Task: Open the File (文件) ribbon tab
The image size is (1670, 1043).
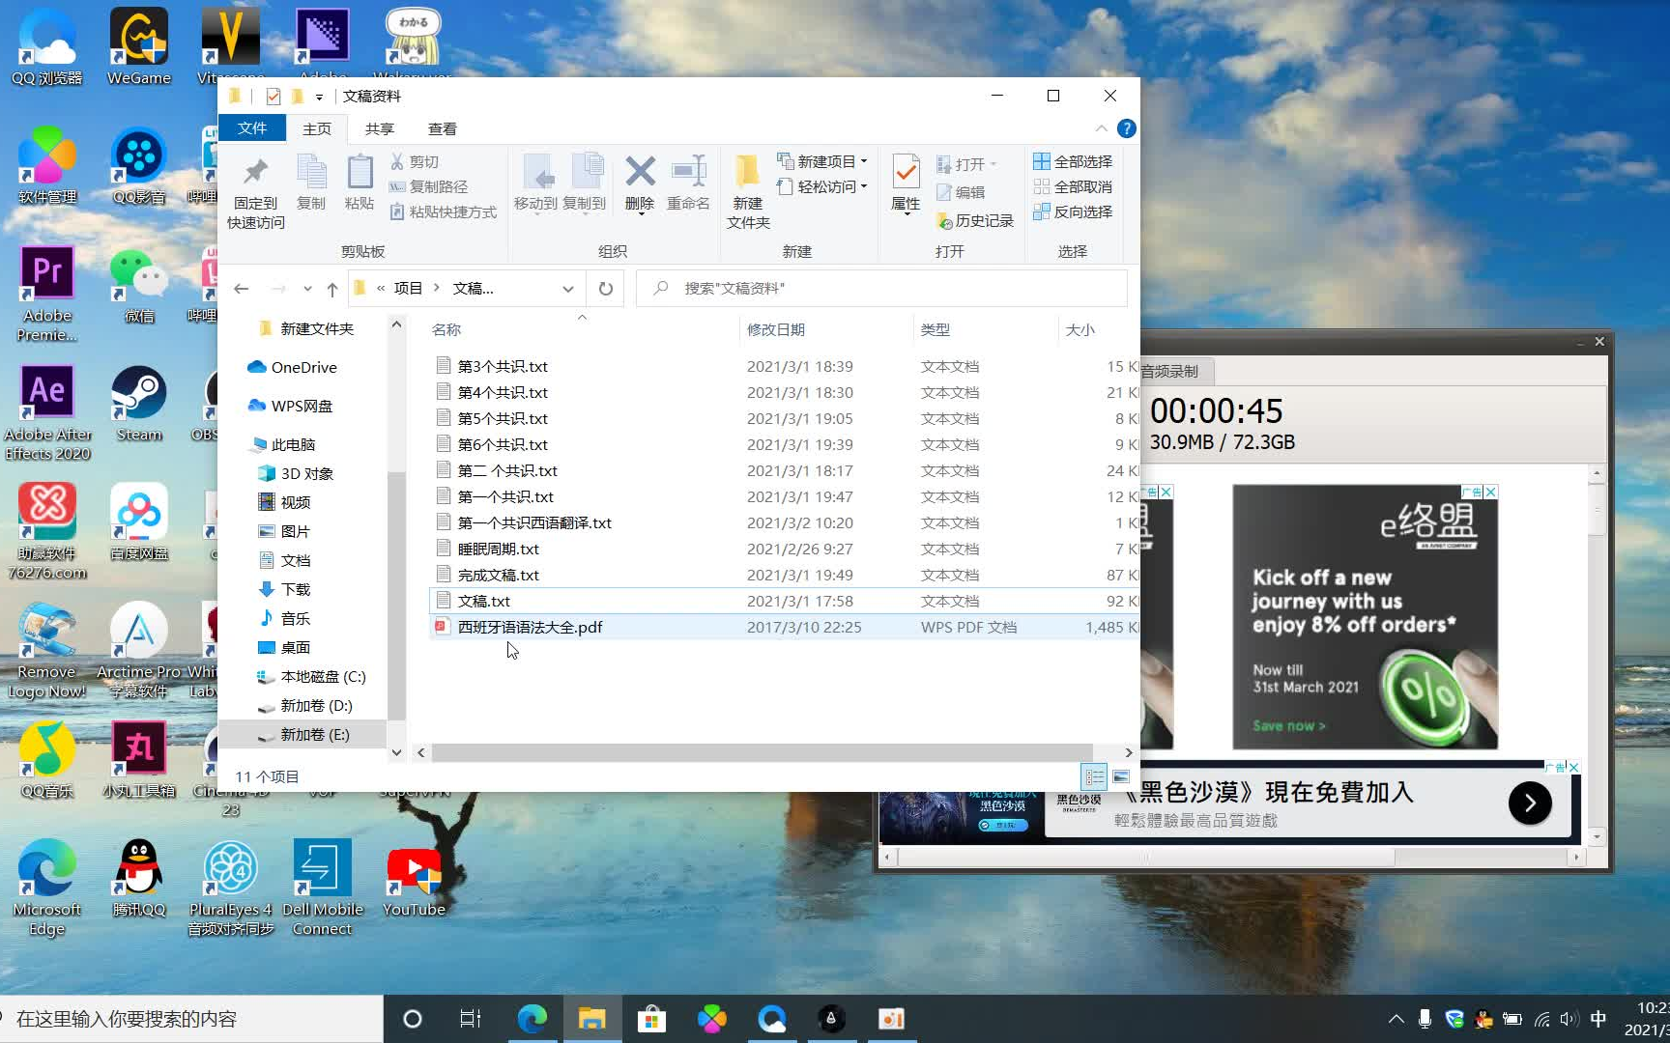Action: tap(252, 128)
